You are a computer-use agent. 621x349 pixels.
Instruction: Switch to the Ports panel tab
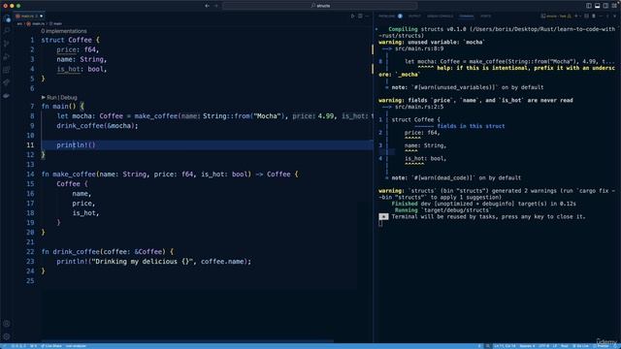pos(485,16)
